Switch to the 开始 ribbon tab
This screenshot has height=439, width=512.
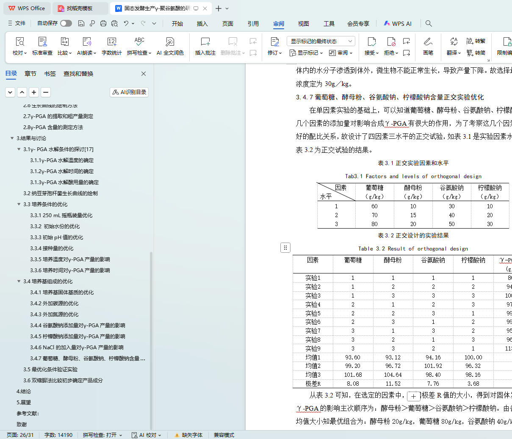[177, 24]
